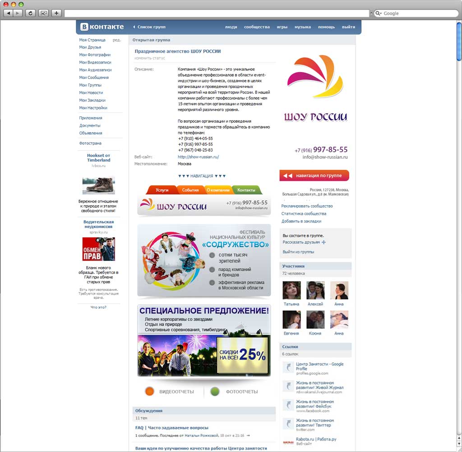The image size is (462, 452).
Task: Click link icon beside Твиттер entry
Action: coord(288,424)
